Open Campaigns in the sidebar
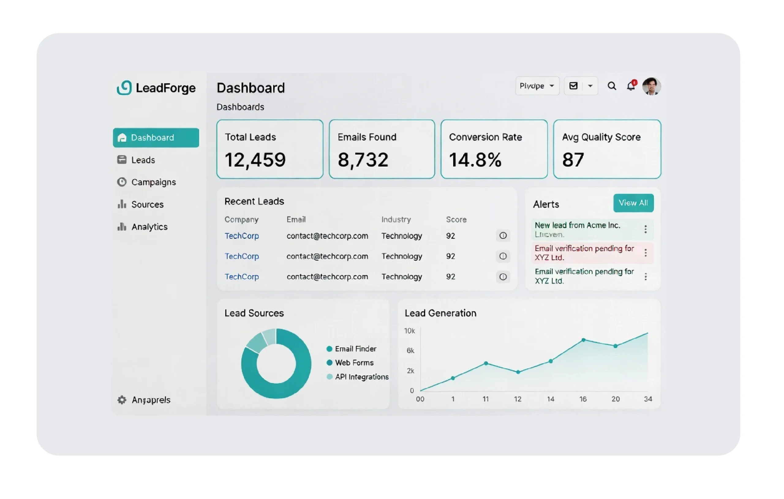Image resolution: width=784 pixels, height=499 pixels. [x=146, y=182]
